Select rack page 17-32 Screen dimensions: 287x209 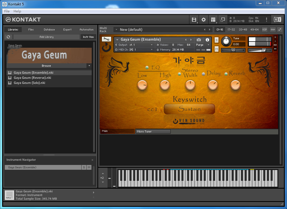pos(231,29)
